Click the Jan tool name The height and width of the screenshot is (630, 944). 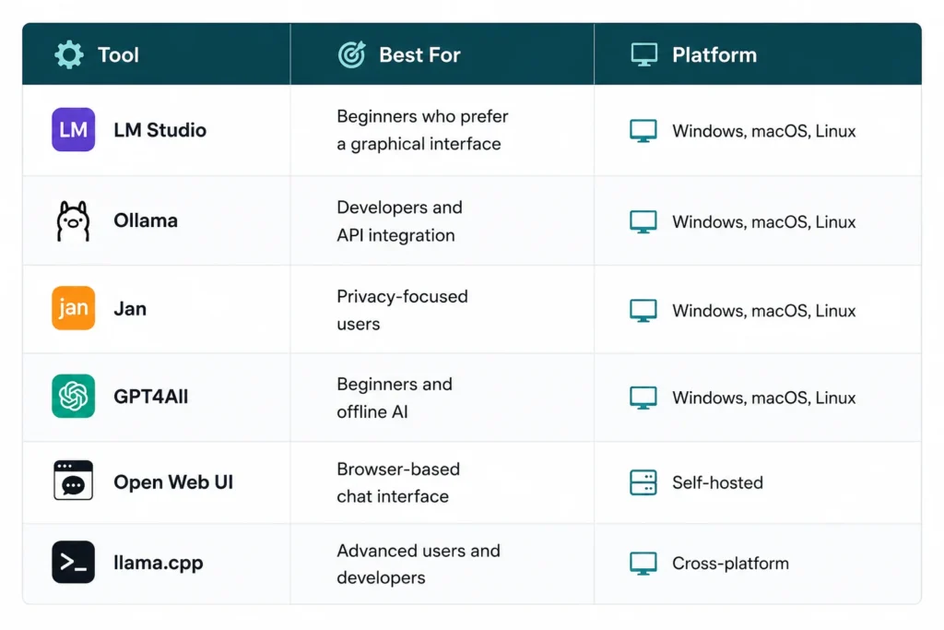(x=130, y=308)
